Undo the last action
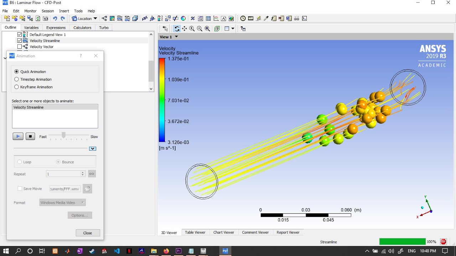Viewport: 456px width, 256px height. 55,18
